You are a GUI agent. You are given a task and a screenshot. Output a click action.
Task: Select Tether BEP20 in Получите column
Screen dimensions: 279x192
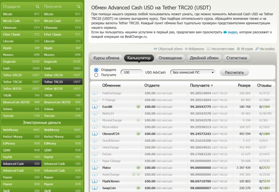pos(62,89)
